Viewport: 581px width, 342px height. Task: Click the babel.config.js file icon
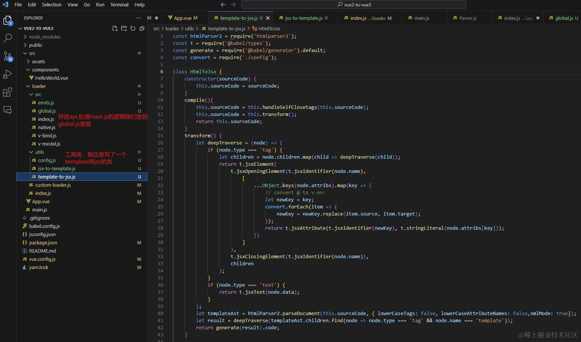click(x=25, y=226)
